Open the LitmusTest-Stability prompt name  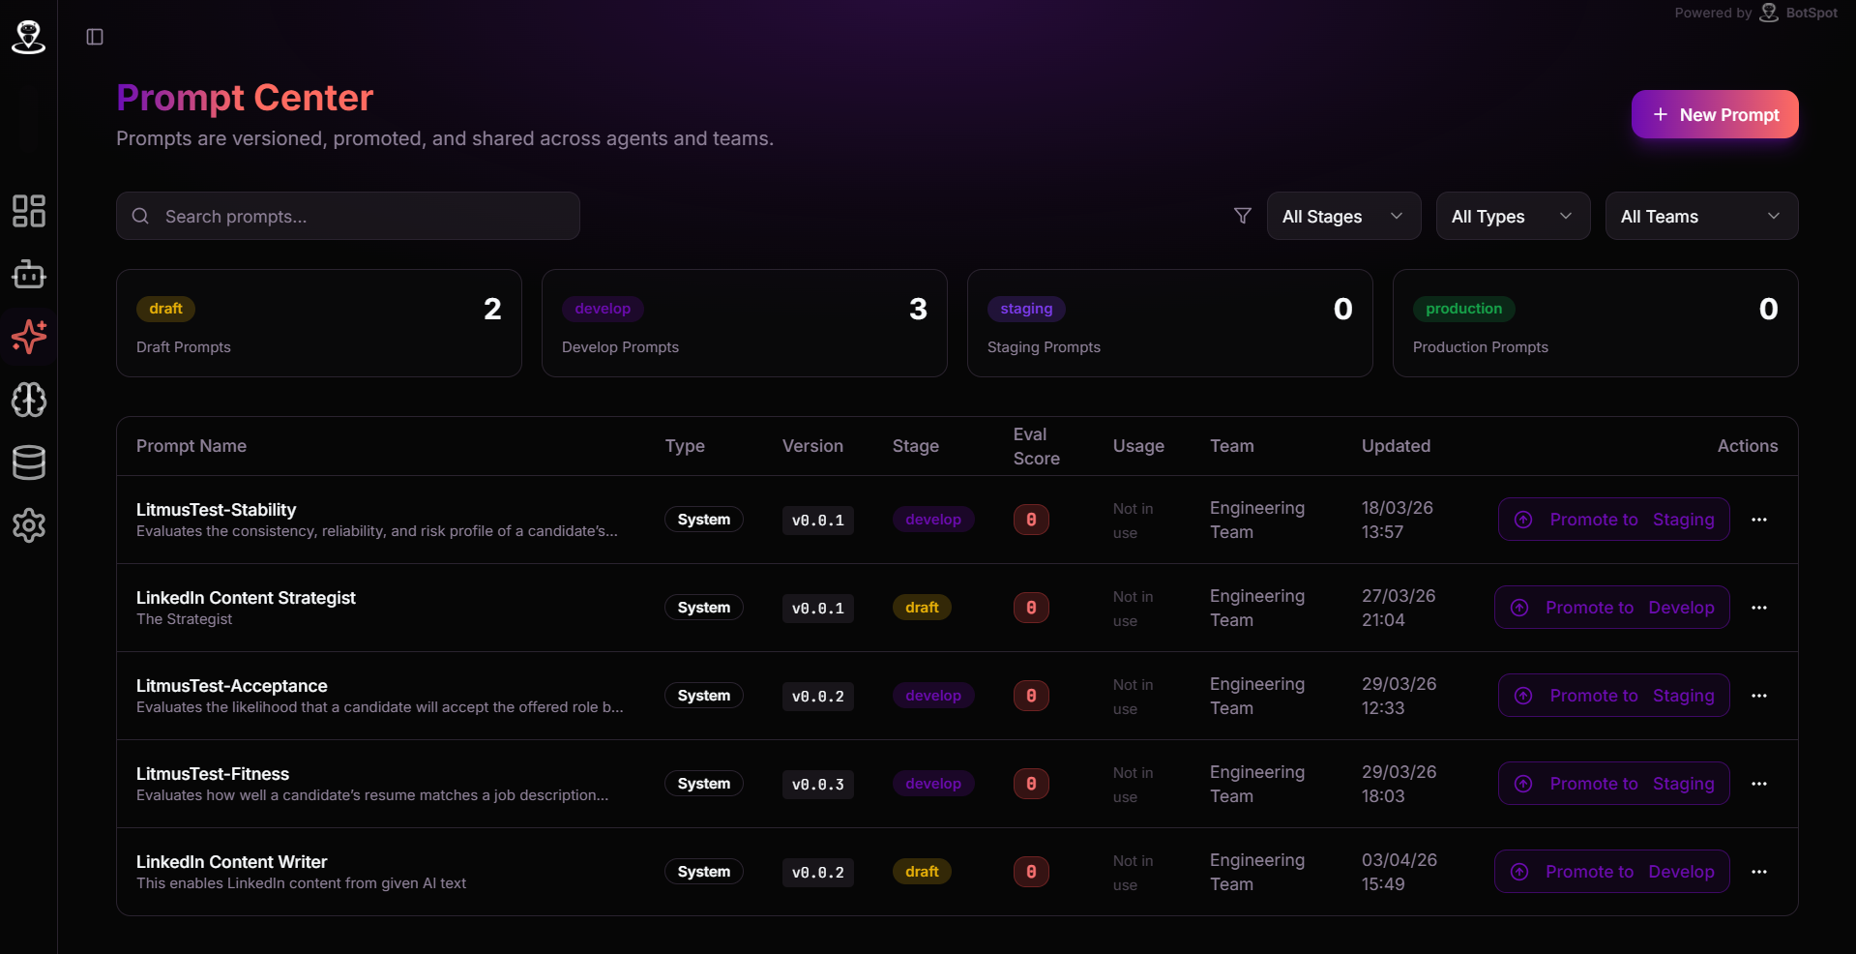216,510
